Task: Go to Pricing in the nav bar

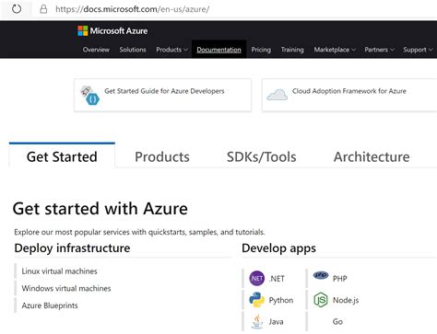Action: tap(261, 50)
